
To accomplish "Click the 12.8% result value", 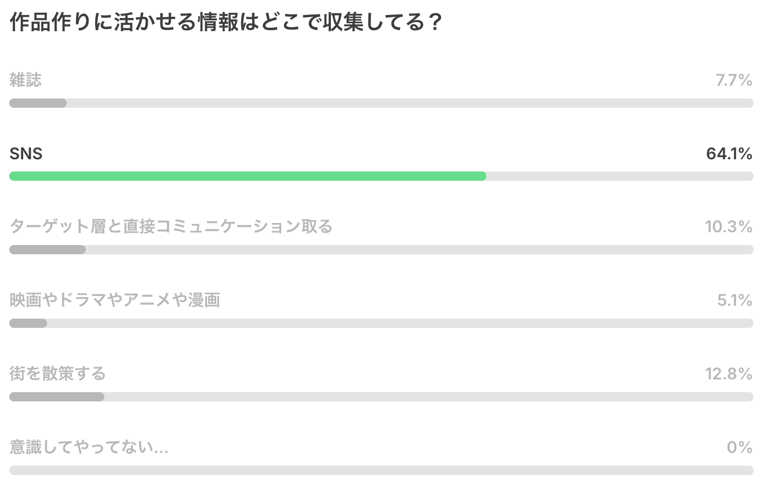I will (x=728, y=374).
